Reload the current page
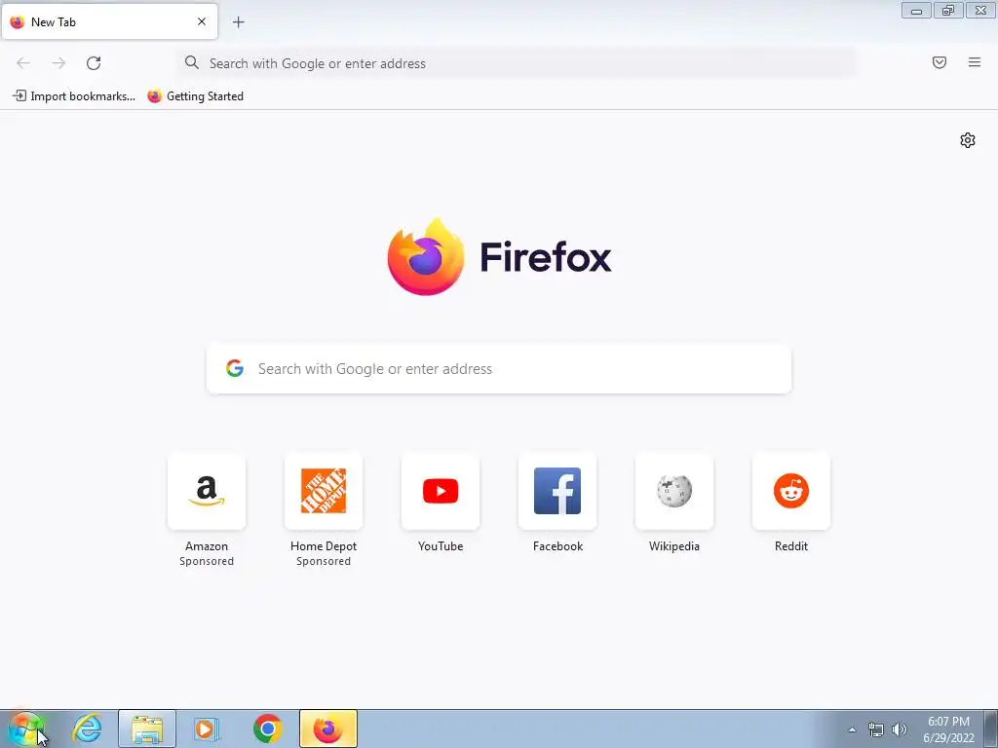 tap(94, 63)
